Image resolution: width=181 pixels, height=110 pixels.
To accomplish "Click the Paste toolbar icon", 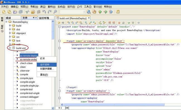I will 38,12.
